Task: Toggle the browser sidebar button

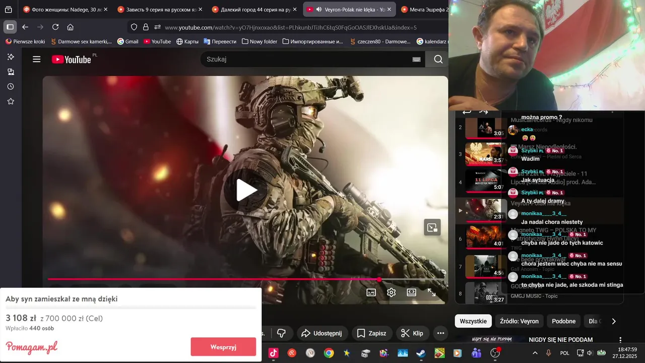Action: click(x=10, y=27)
